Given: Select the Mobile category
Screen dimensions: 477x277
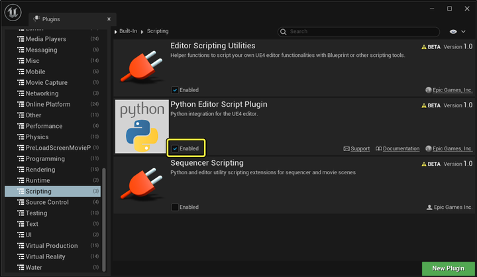Looking at the screenshot, I should [52, 72].
